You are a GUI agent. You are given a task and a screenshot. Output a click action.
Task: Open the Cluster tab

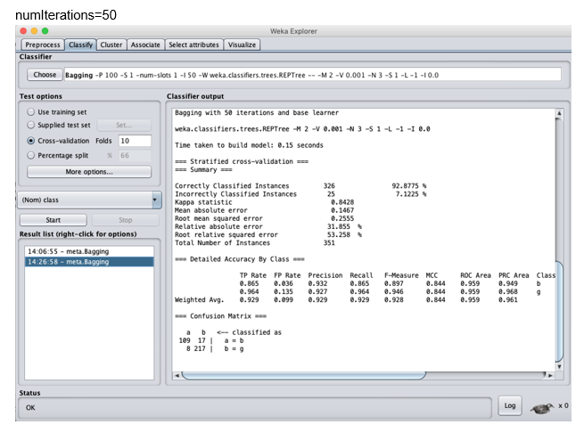(111, 45)
